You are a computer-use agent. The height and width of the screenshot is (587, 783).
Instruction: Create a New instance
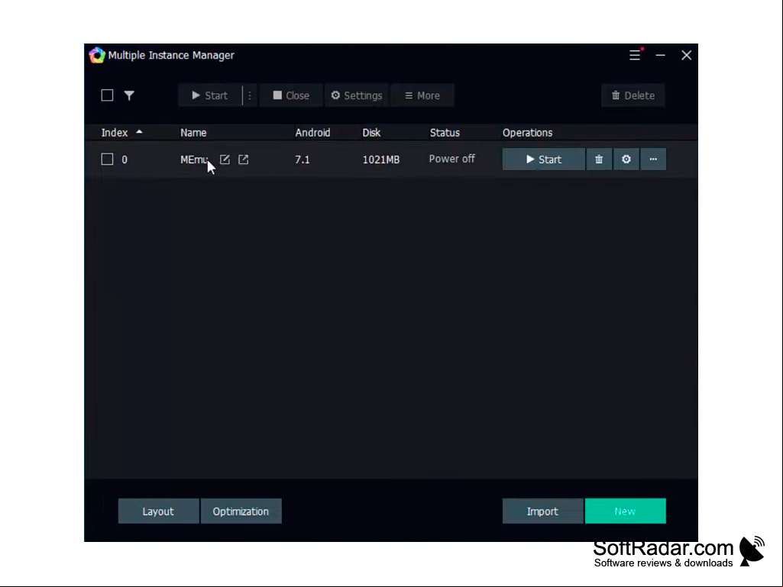tap(625, 511)
